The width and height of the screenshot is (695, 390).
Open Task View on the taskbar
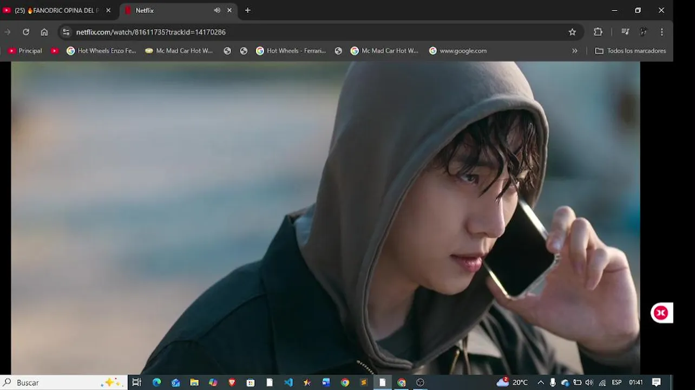click(x=136, y=382)
